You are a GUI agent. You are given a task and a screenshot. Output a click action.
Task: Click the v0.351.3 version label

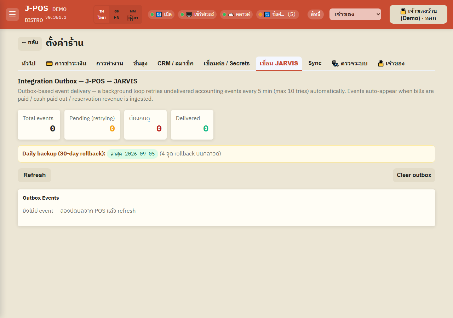tap(56, 17)
